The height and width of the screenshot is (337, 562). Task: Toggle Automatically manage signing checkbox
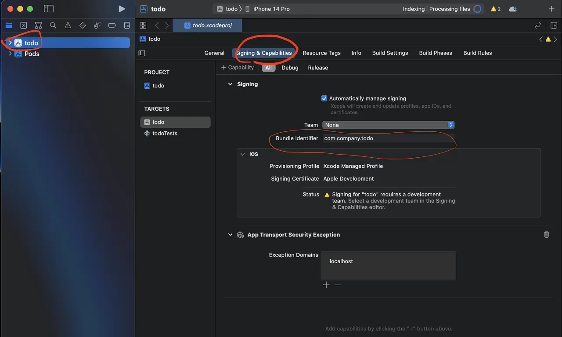[324, 98]
